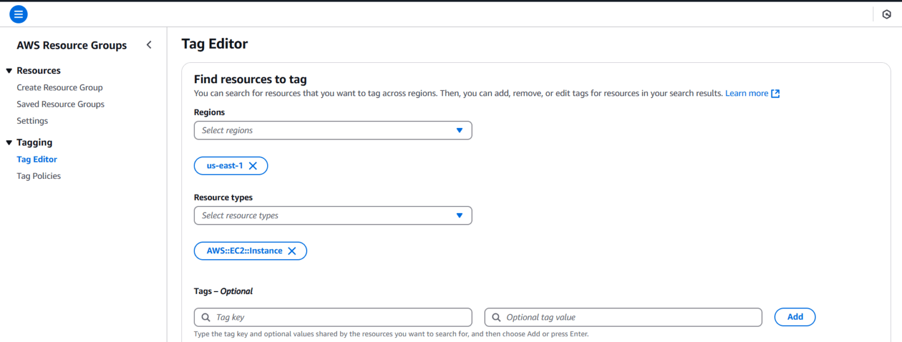Open the Select resource types dropdown
The width and height of the screenshot is (902, 342).
(459, 215)
